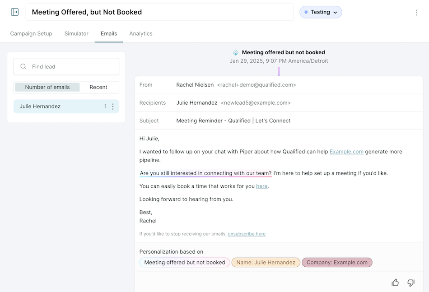This screenshot has width=429, height=292.
Task: Sort leads by Number of emails
Action: (x=47, y=87)
